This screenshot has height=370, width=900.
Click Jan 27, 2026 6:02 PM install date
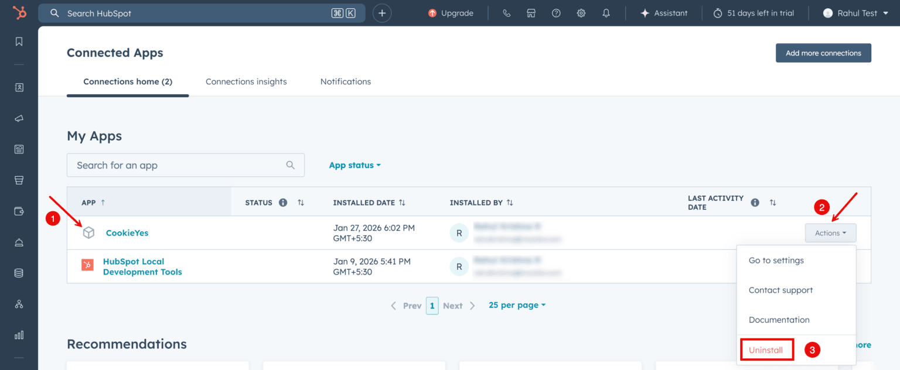click(374, 233)
